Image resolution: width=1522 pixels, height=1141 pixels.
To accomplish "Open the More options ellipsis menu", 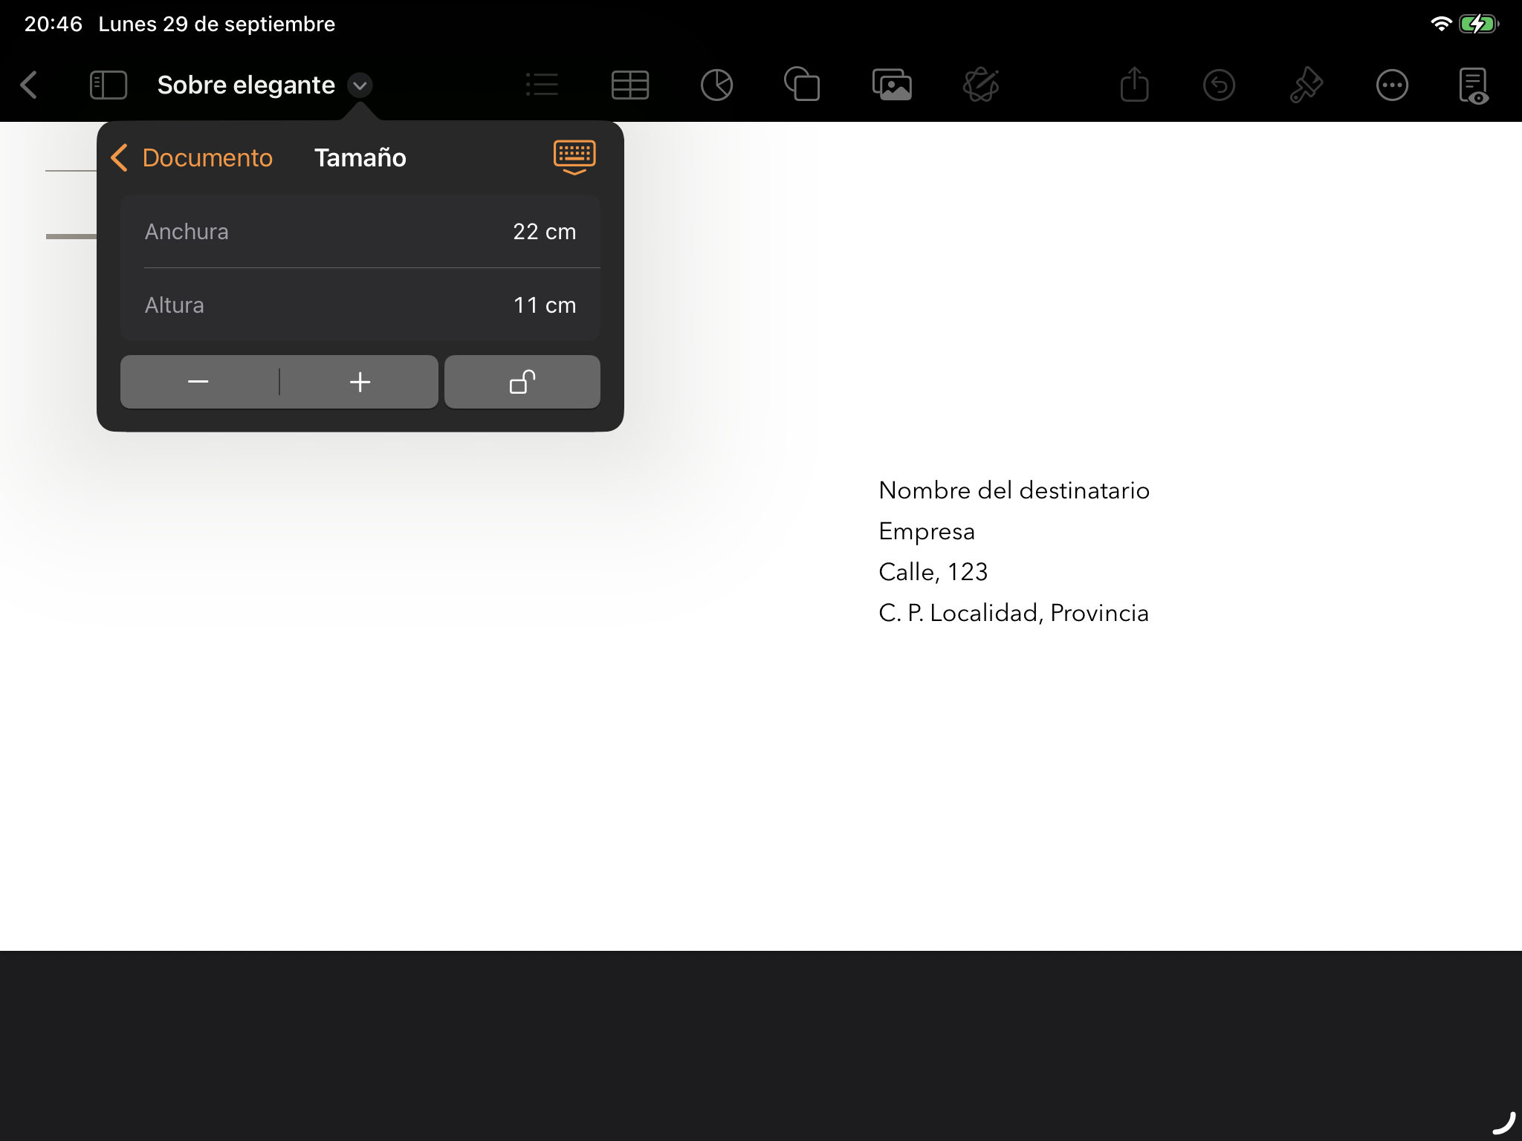I will point(1391,85).
